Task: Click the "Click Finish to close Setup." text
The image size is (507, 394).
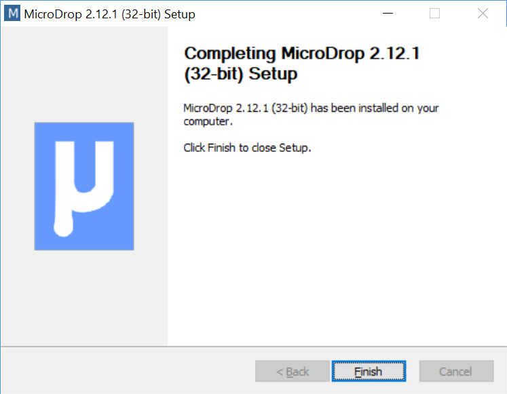Action: pyautogui.click(x=247, y=147)
